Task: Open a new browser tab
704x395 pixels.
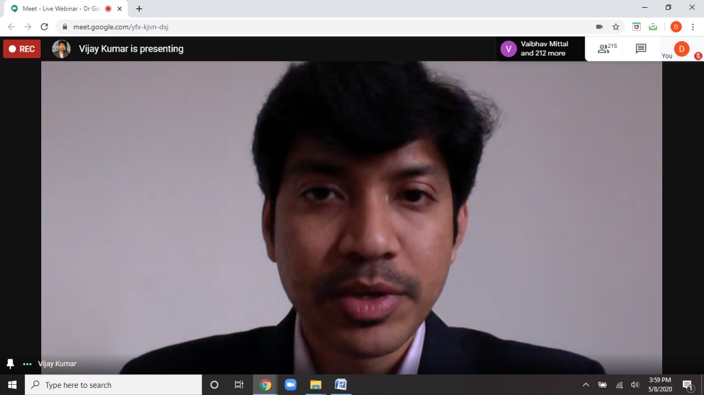Action: pos(139,9)
